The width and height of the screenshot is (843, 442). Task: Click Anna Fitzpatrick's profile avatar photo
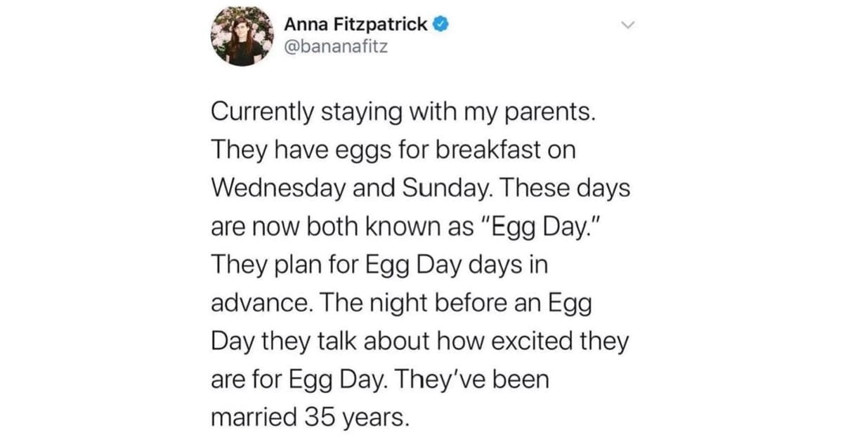(243, 36)
